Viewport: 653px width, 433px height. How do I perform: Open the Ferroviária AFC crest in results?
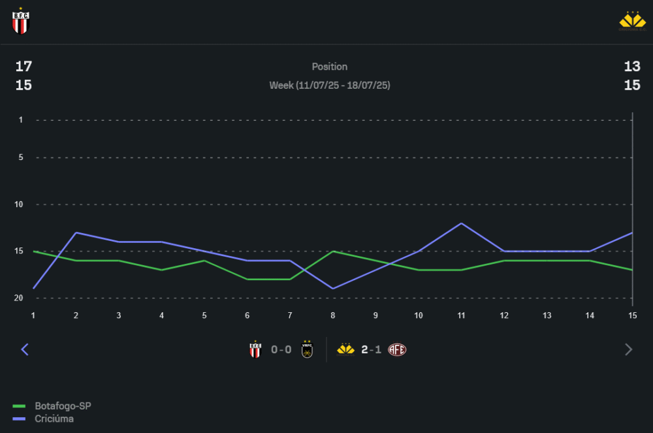pos(397,349)
